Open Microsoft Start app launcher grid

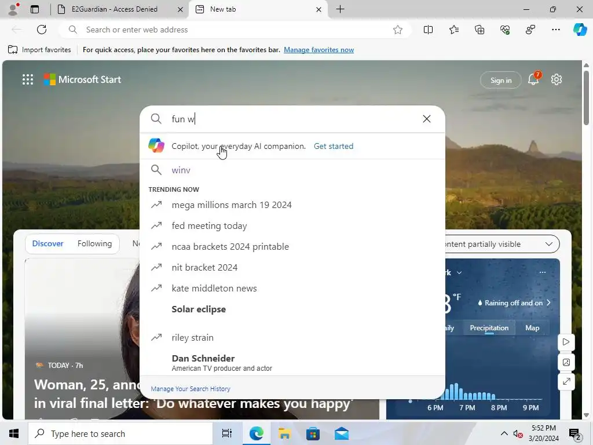(28, 79)
